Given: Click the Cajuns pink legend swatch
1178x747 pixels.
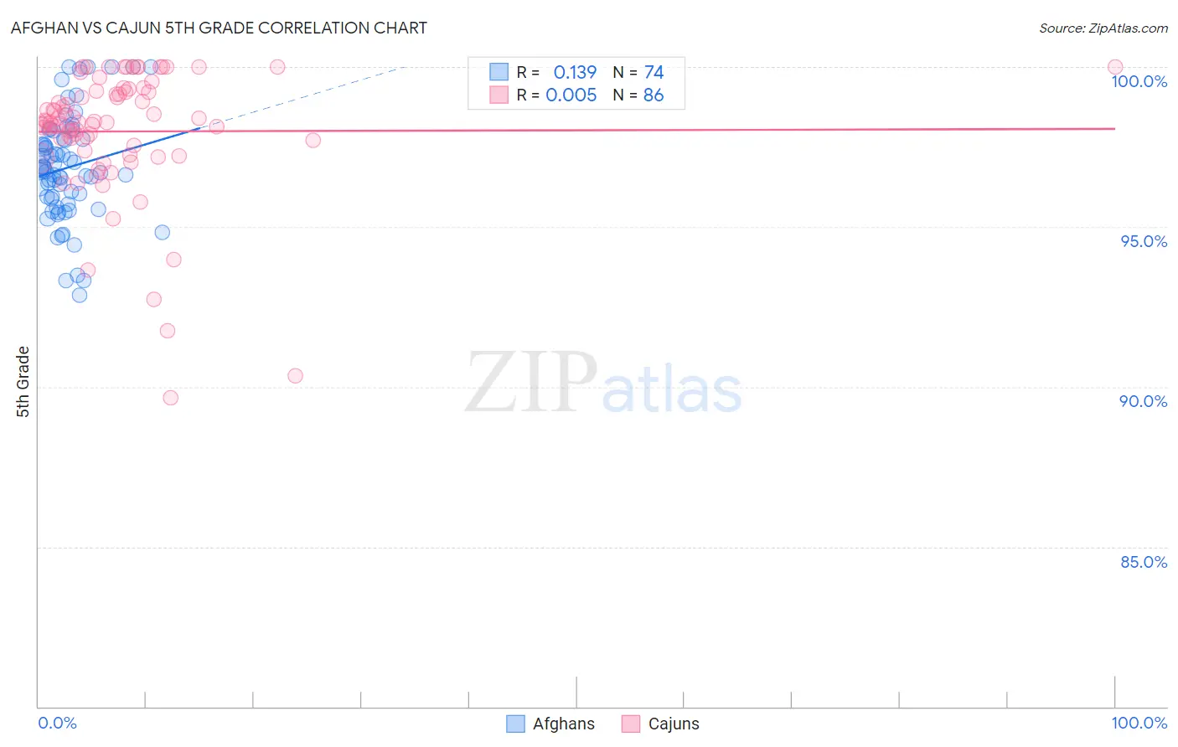Looking at the screenshot, I should tap(631, 724).
